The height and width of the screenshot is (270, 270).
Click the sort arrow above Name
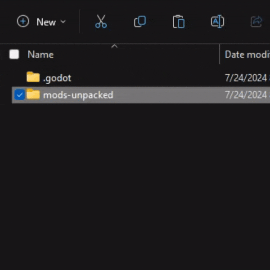pyautogui.click(x=114, y=46)
